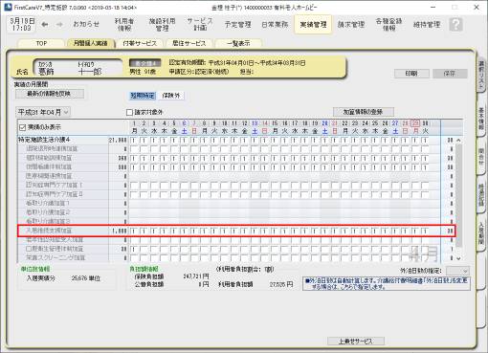
Task: Toggle day 30 cell of 入居継続支援加算 row
Action: tap(425, 231)
